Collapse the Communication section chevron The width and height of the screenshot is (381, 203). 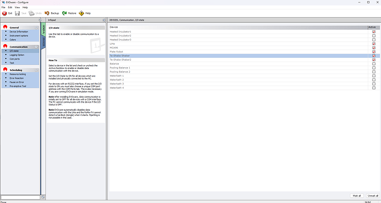[x=36, y=47]
